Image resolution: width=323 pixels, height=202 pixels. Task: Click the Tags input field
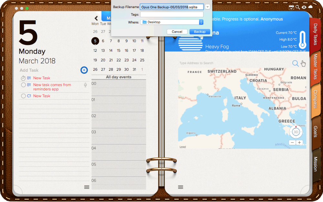pyautogui.click(x=172, y=15)
